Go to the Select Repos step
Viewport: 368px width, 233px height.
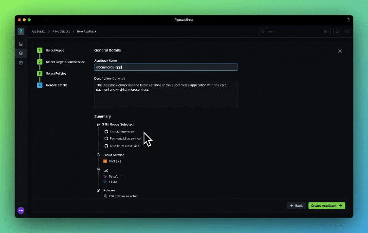tap(55, 50)
